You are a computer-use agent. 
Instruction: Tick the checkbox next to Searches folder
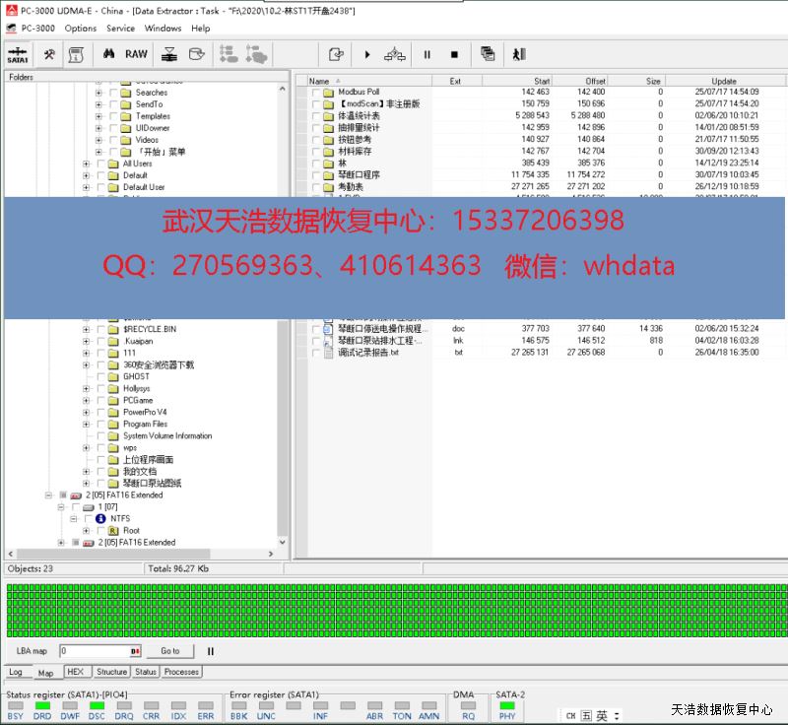[113, 93]
